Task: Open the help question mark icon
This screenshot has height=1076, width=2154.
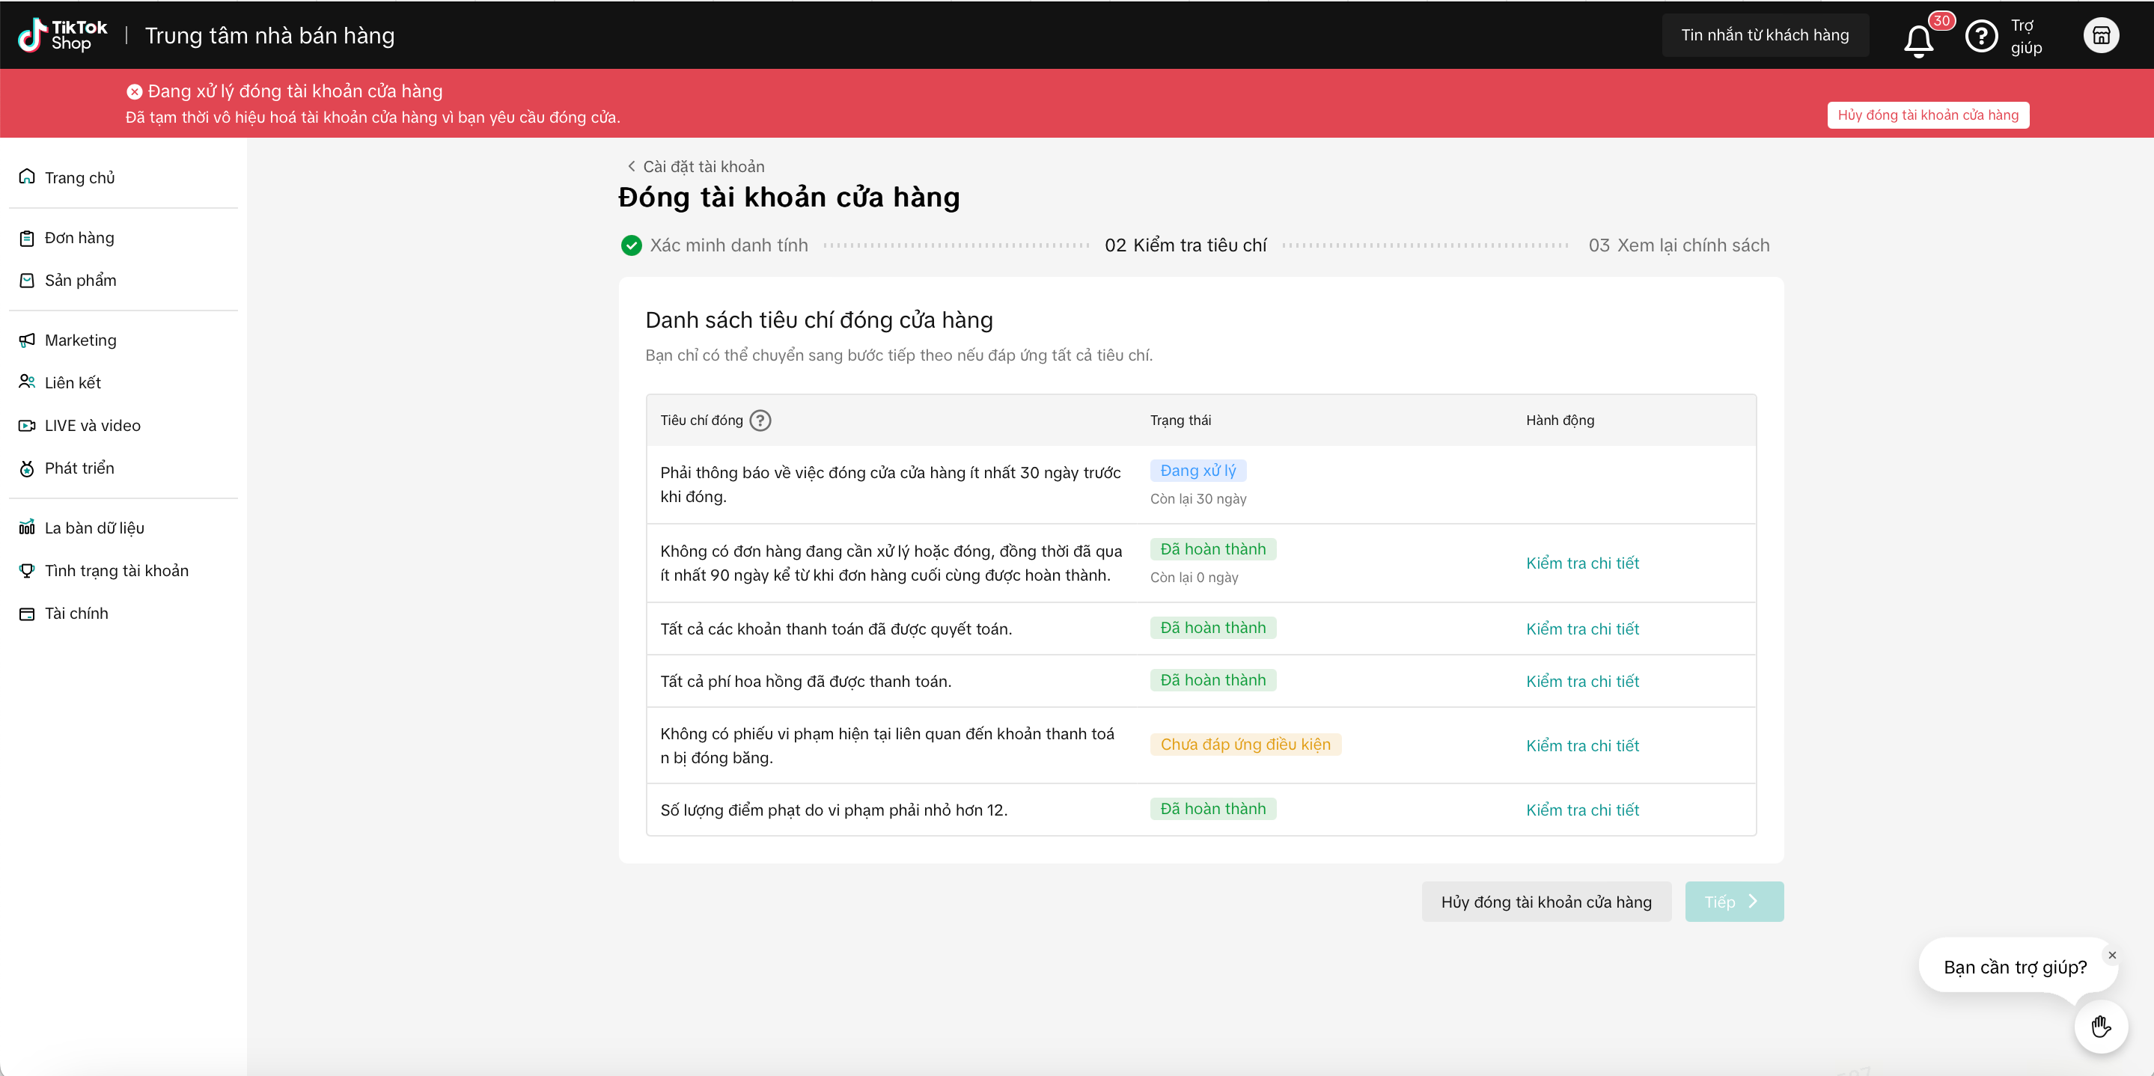Action: click(x=1980, y=36)
